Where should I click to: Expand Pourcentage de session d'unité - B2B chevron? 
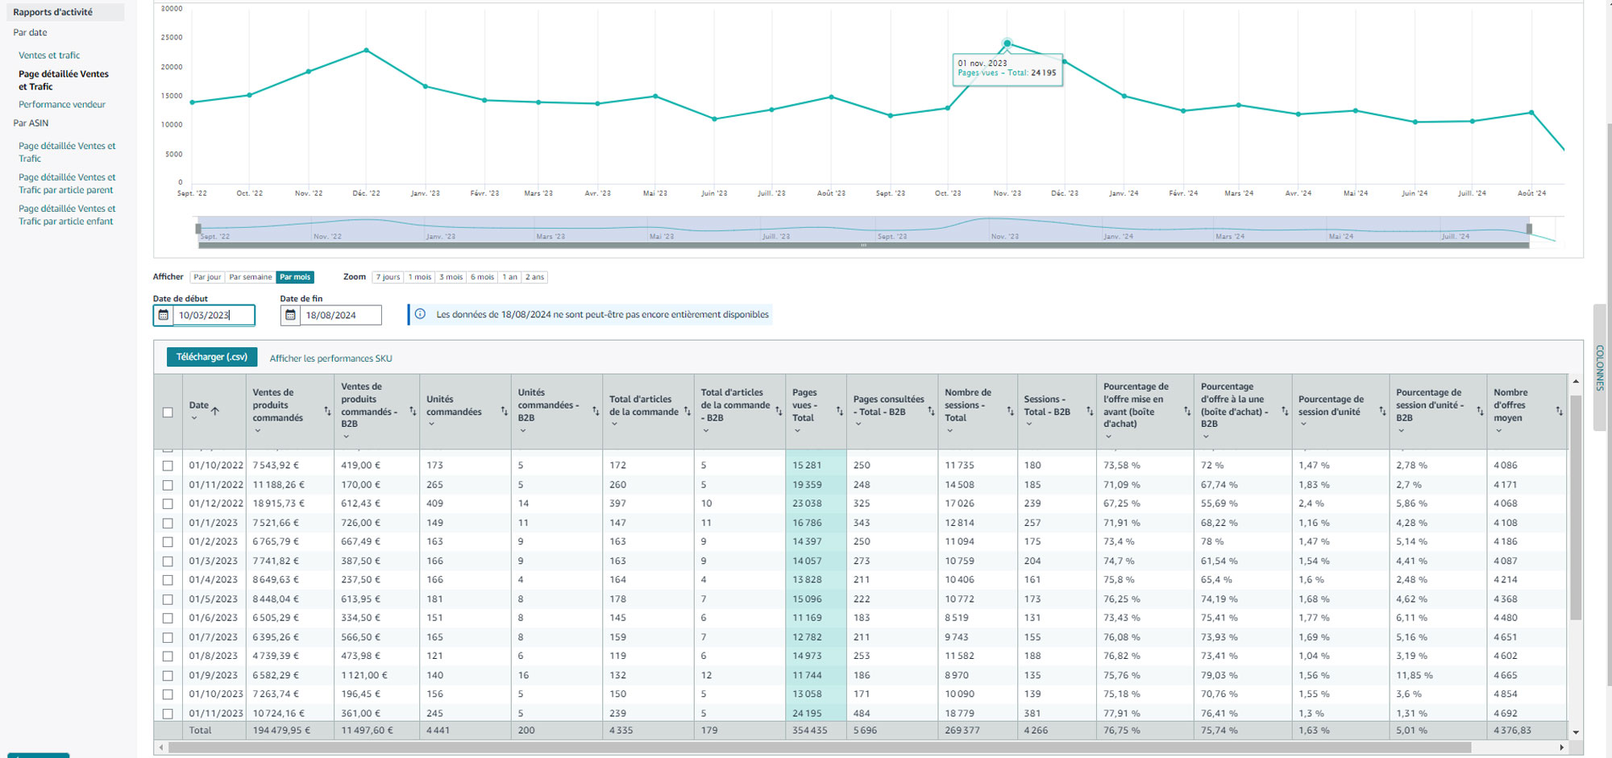coord(1401,430)
